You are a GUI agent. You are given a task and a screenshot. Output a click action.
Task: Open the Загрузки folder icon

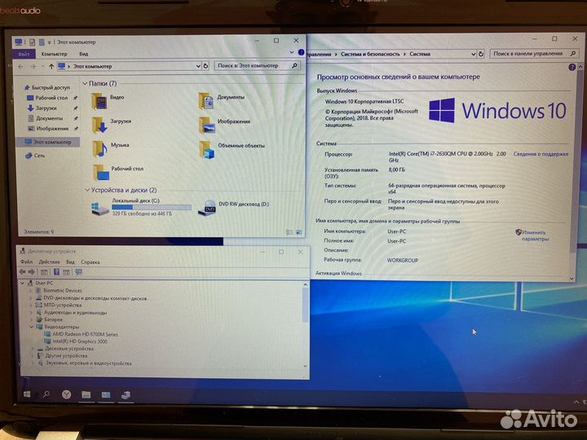(99, 125)
